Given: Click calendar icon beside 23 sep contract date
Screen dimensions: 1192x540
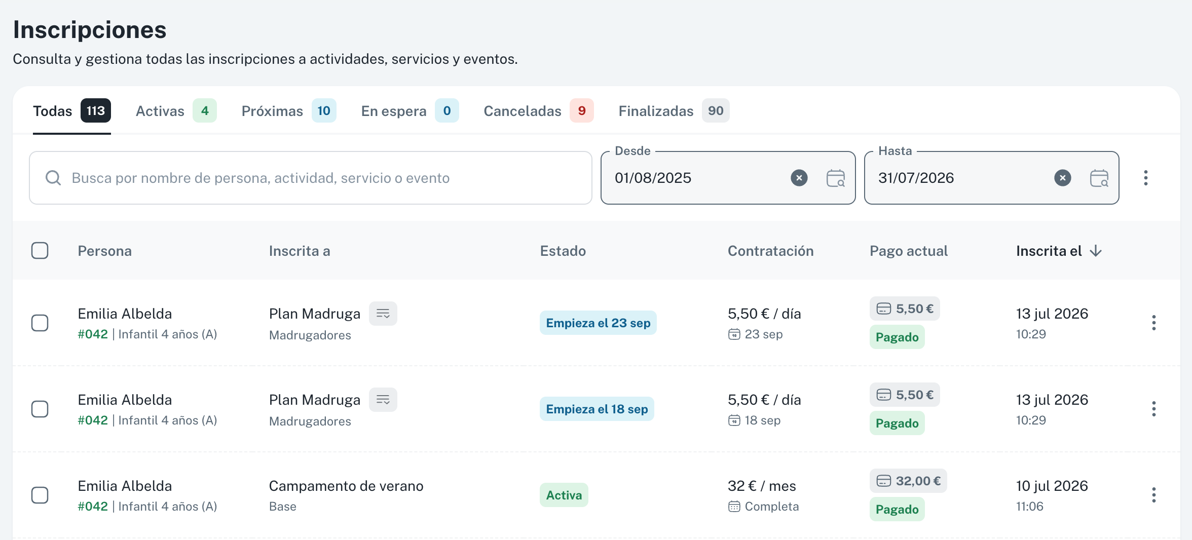Looking at the screenshot, I should [734, 334].
